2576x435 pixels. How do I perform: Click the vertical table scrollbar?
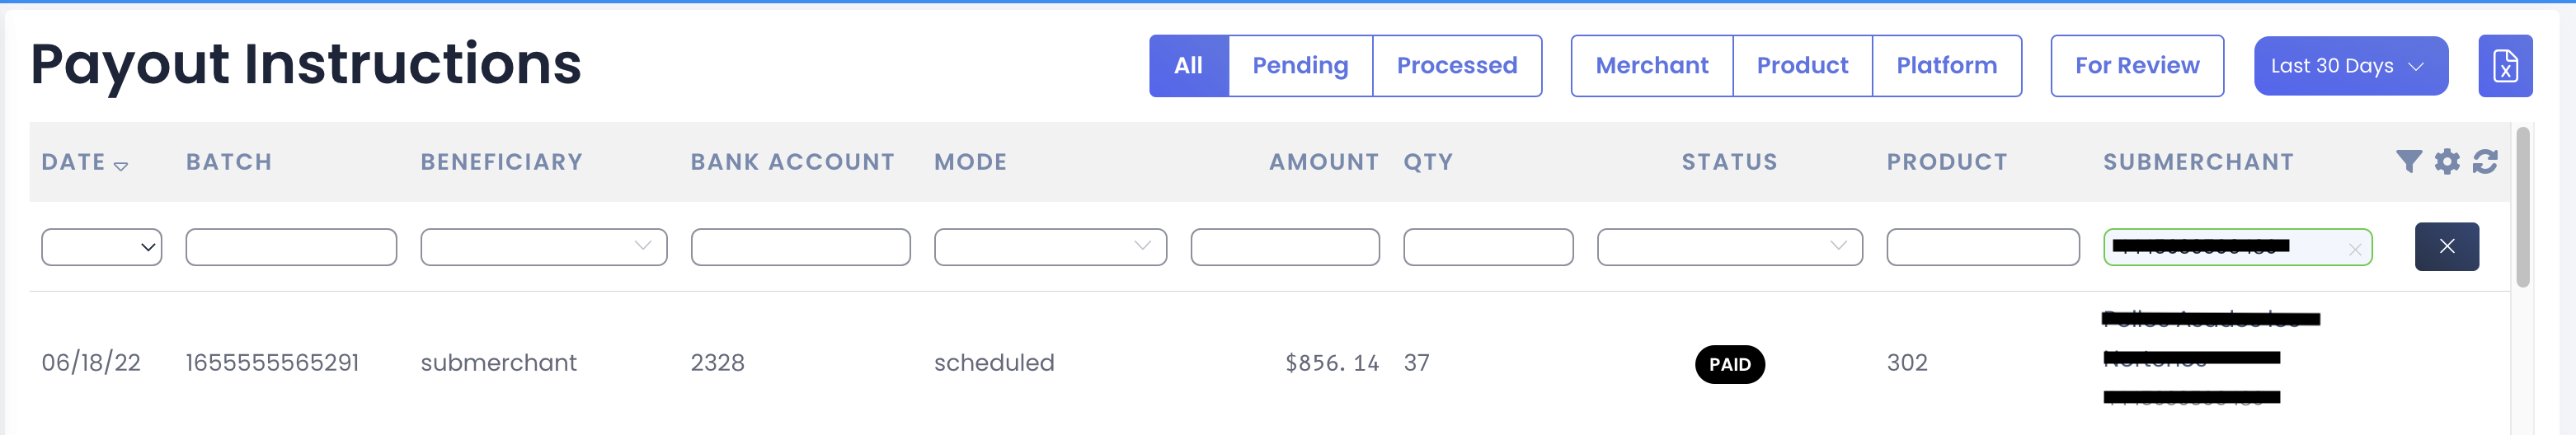[x=2522, y=207]
